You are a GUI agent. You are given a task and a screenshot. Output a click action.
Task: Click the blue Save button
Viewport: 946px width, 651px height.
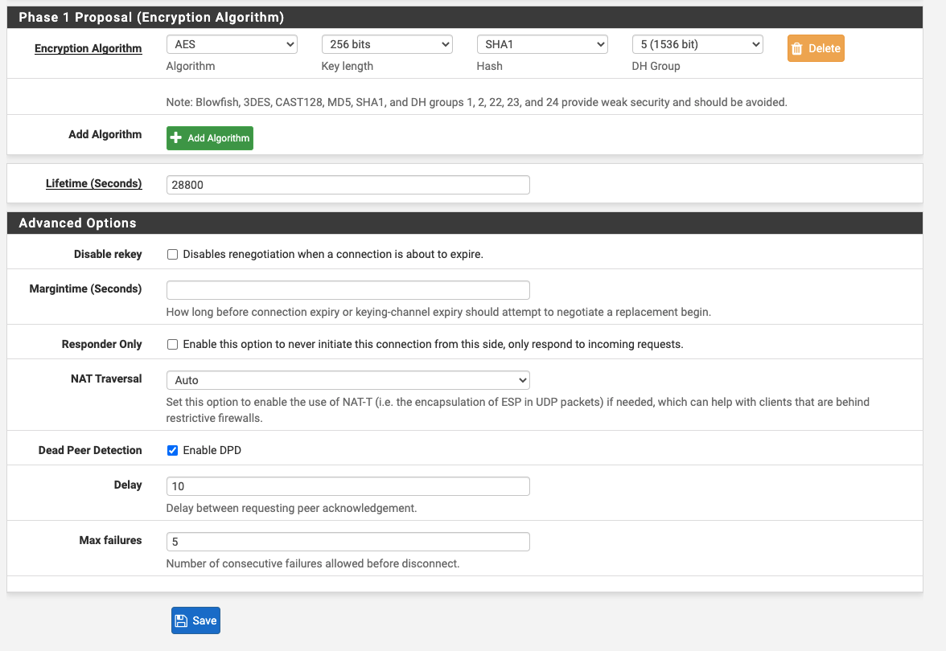pyautogui.click(x=195, y=620)
